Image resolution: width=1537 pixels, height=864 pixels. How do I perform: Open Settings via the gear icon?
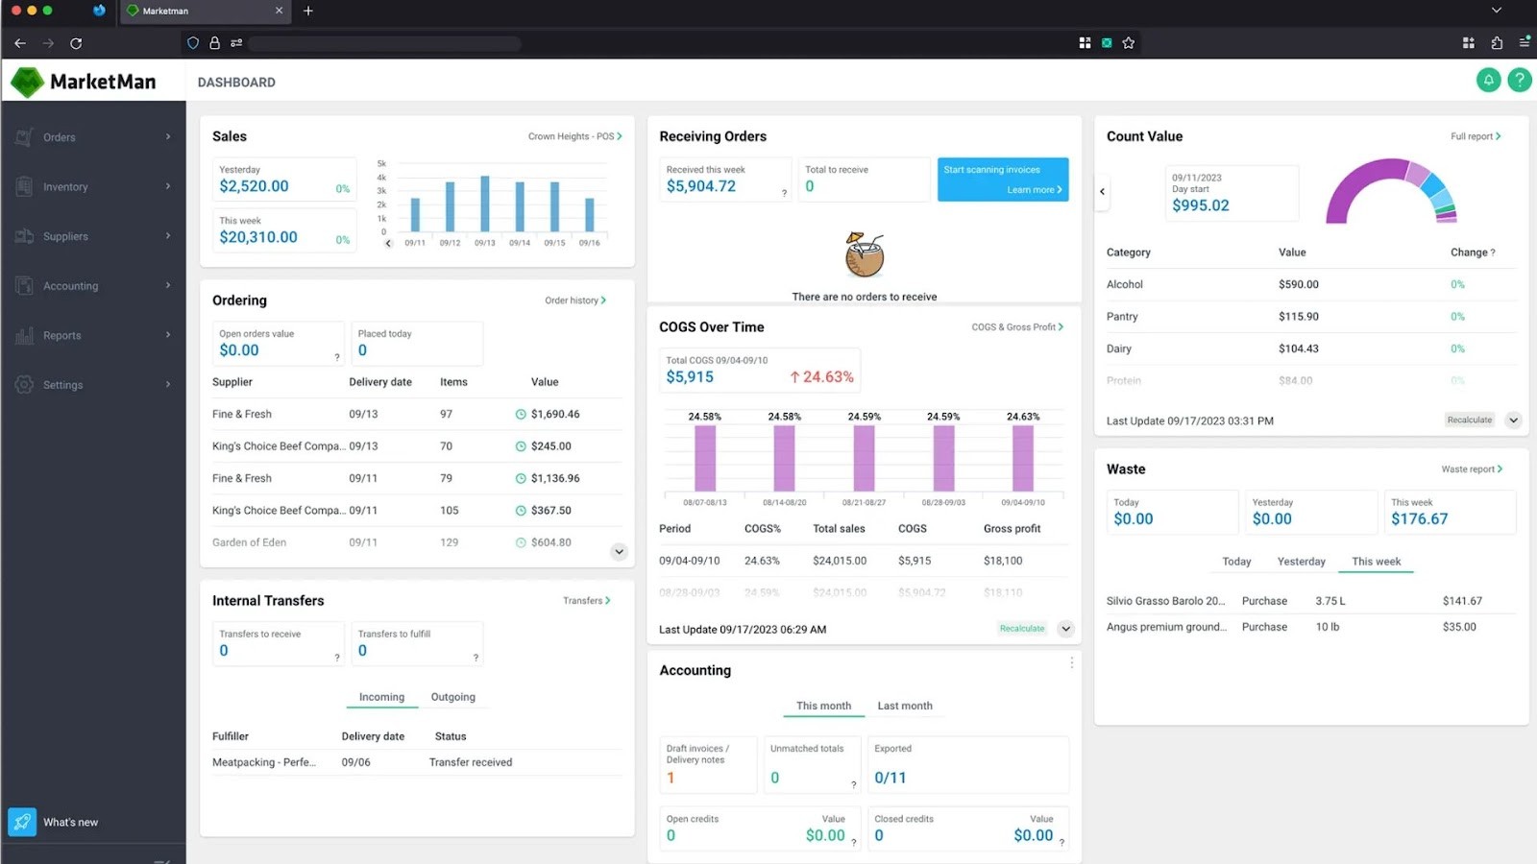[x=23, y=384]
